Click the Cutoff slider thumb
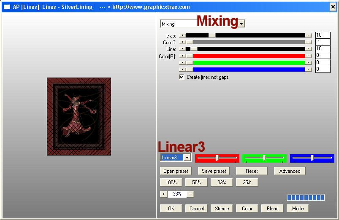339x220 pixels. (190, 42)
